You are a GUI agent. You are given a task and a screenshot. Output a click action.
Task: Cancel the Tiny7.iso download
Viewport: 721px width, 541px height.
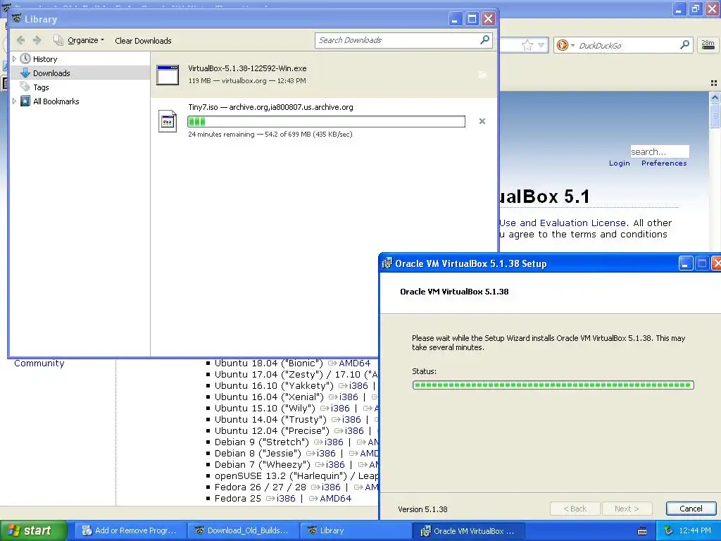tap(482, 121)
